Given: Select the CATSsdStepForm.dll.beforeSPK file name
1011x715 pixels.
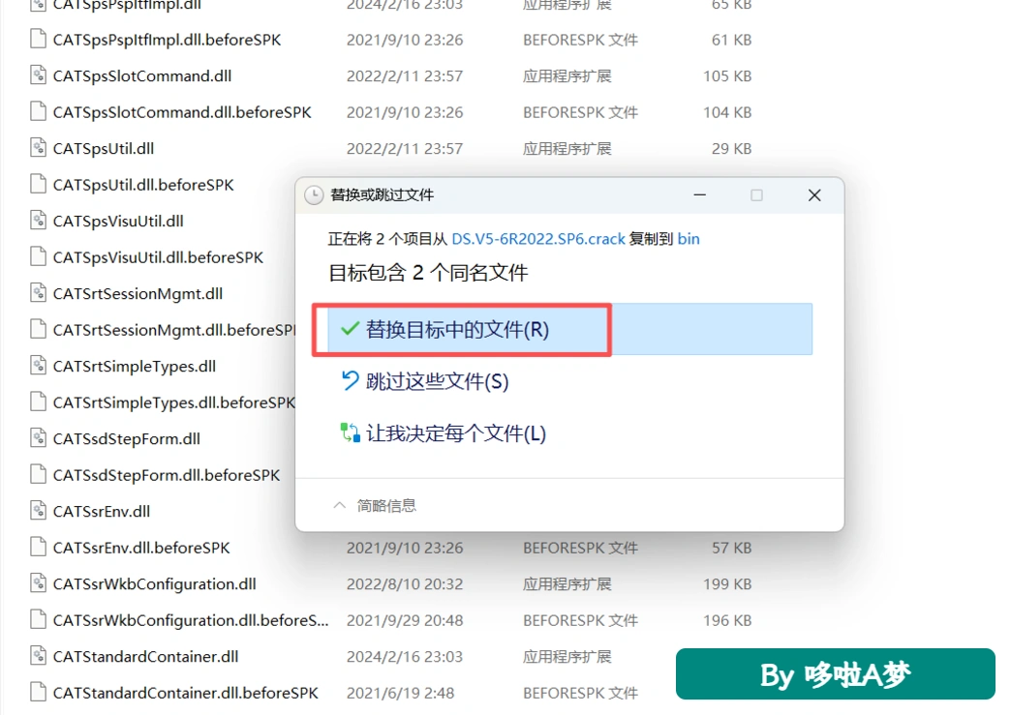Looking at the screenshot, I should pyautogui.click(x=167, y=475).
